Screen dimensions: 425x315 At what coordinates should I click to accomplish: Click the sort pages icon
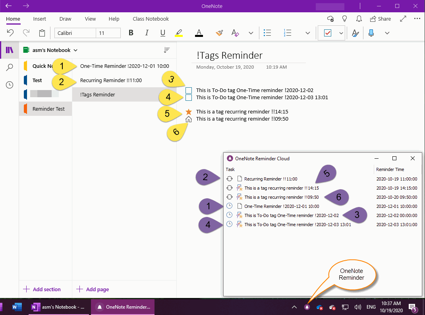[167, 50]
